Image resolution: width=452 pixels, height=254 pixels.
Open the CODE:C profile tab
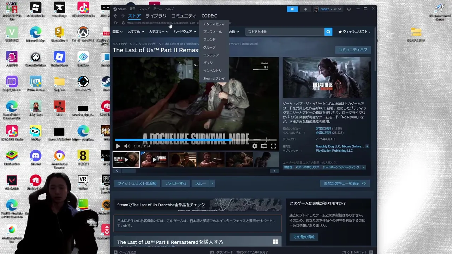pos(209,16)
